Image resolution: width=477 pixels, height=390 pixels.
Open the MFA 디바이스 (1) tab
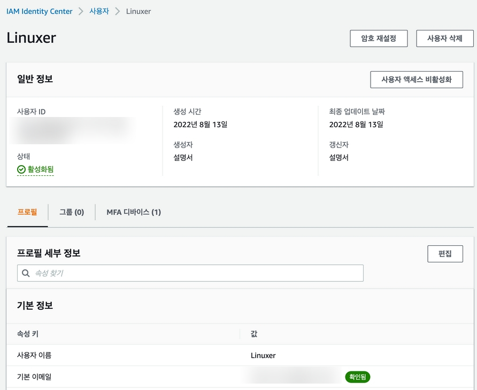point(134,212)
